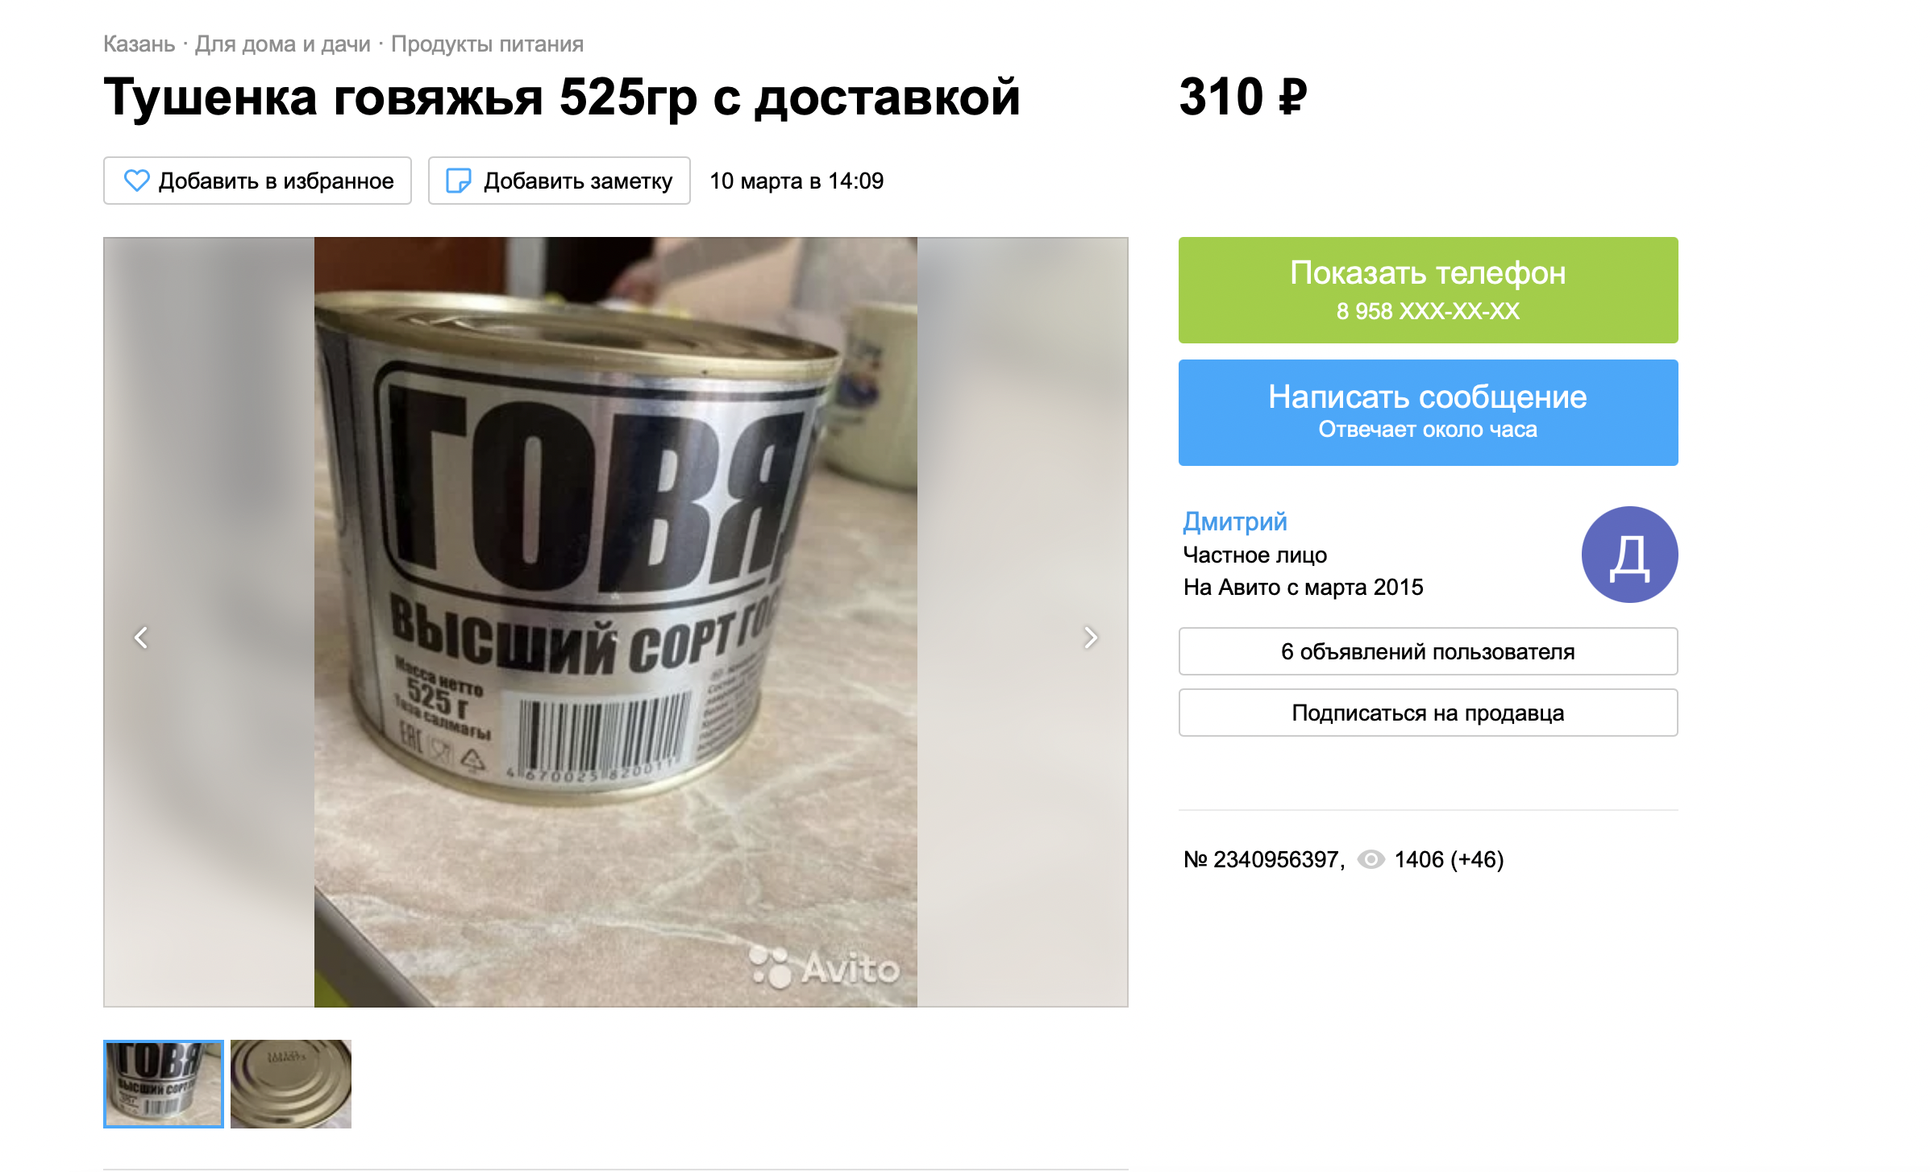Click the purple Д seller avatar

click(1629, 555)
